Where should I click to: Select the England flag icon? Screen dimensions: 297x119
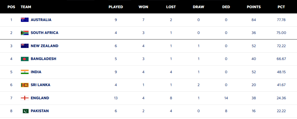pyautogui.click(x=25, y=98)
